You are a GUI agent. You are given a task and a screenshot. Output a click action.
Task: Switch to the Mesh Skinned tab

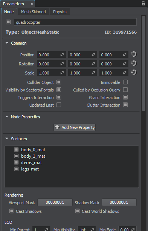(x=34, y=12)
